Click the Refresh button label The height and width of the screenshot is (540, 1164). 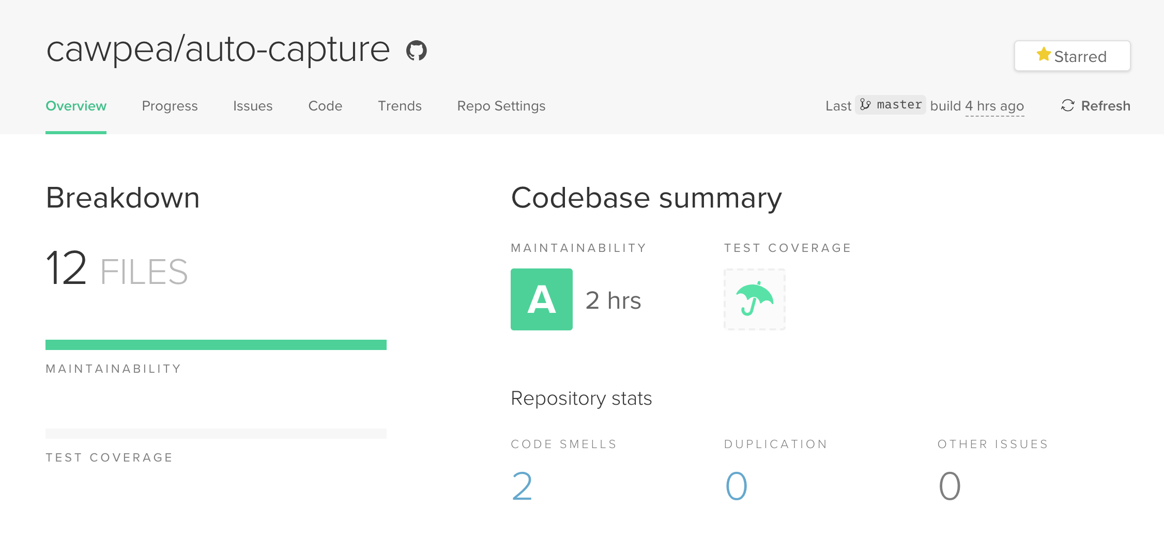click(1106, 106)
